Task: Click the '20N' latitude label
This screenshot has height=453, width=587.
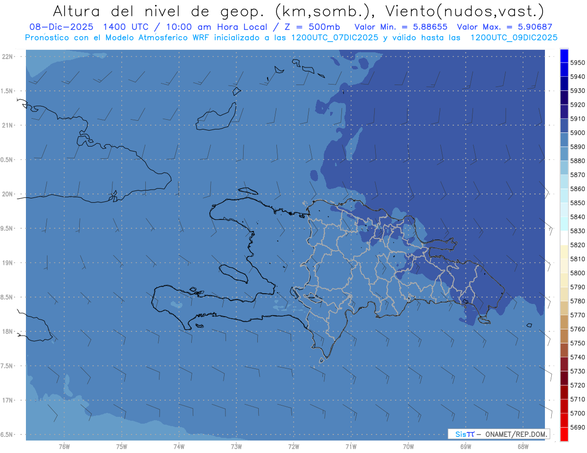Action: (8, 194)
